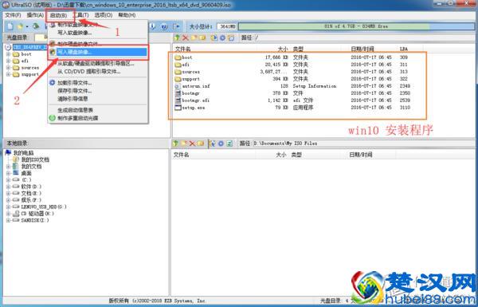
Task: Select the efi folder row in file list
Action: 292,65
